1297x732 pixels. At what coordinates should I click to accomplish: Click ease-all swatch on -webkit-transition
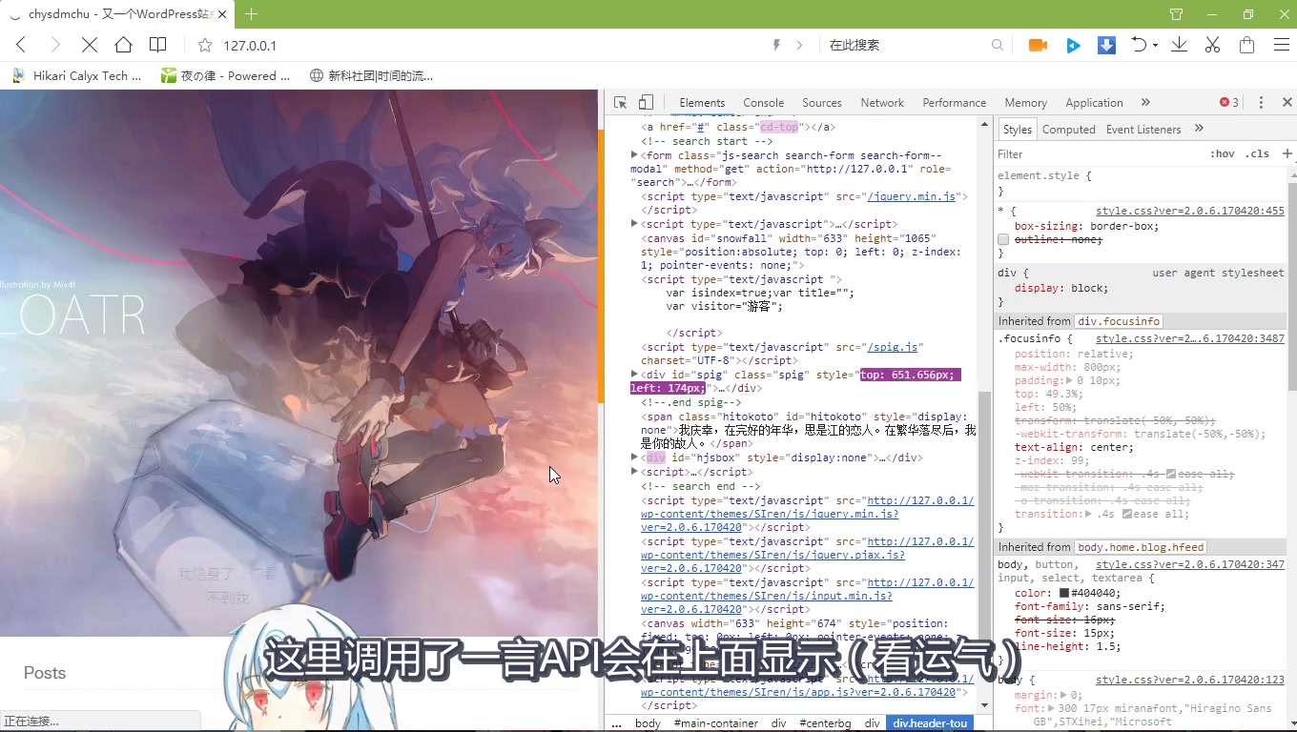pos(1172,474)
